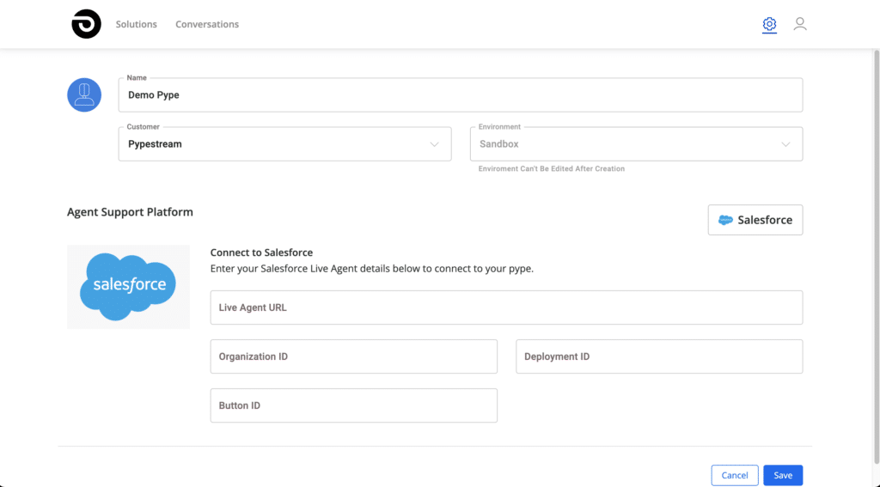Click the Save button
The height and width of the screenshot is (487, 880).
pos(783,475)
